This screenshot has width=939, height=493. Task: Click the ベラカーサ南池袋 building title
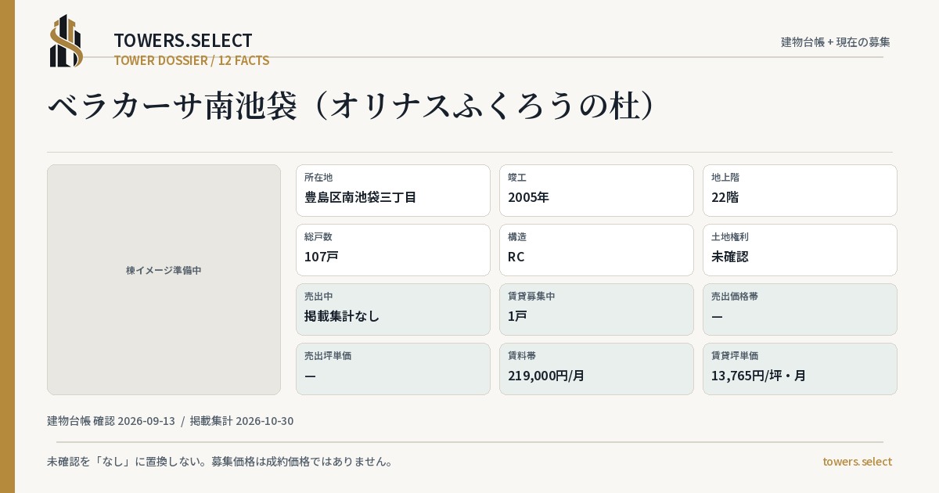point(351,106)
